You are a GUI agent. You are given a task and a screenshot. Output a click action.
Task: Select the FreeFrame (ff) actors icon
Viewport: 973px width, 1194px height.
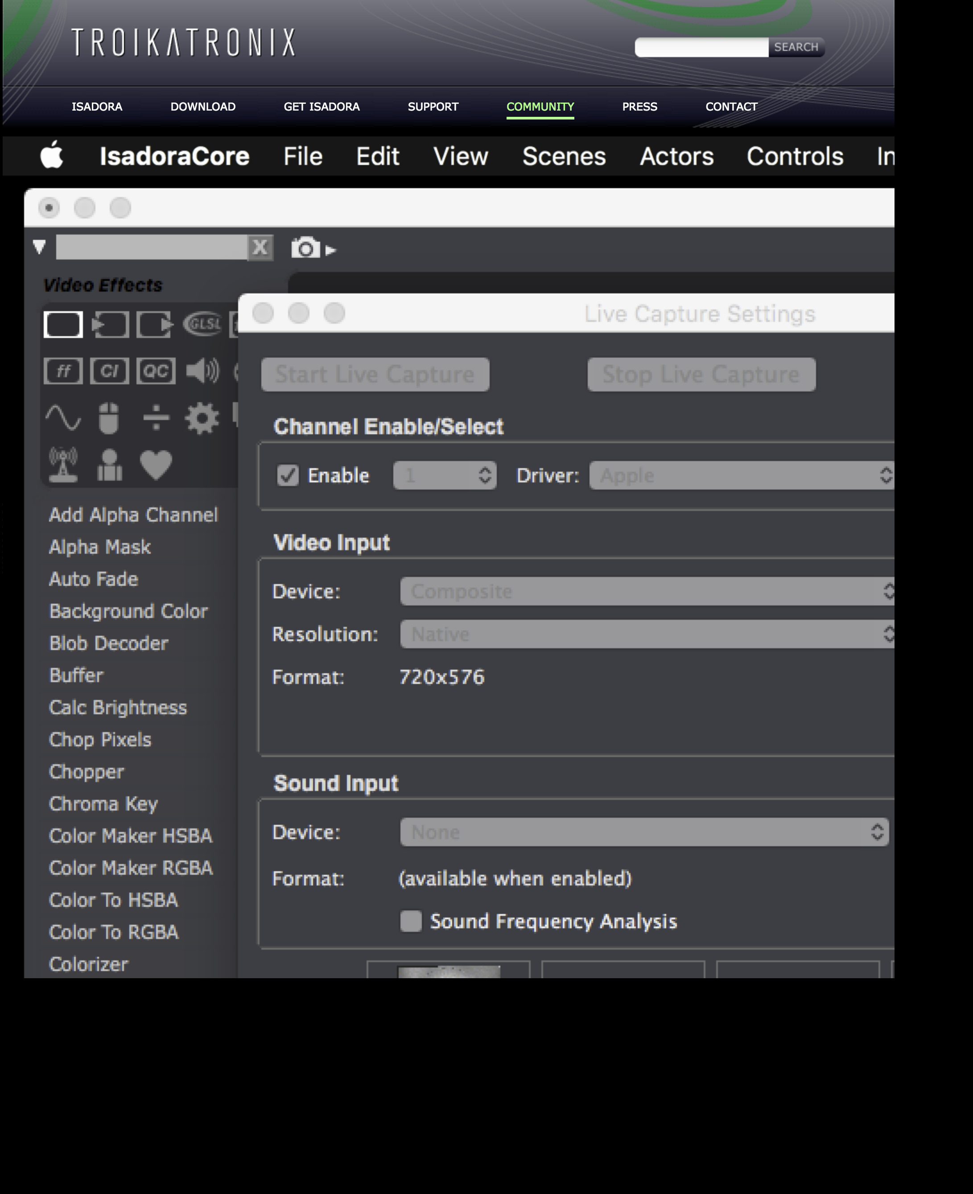click(x=63, y=371)
